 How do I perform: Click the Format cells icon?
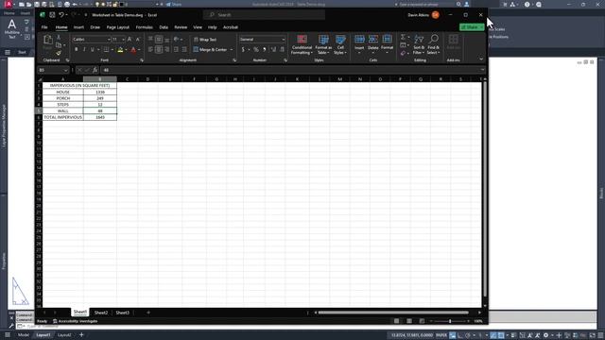tap(387, 40)
